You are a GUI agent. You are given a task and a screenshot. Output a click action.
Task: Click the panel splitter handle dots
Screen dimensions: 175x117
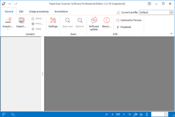click(43, 74)
